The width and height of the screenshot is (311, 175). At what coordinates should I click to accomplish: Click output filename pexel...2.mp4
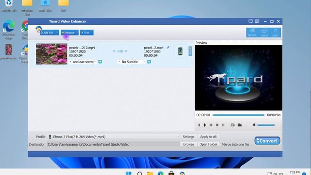pyautogui.click(x=154, y=48)
